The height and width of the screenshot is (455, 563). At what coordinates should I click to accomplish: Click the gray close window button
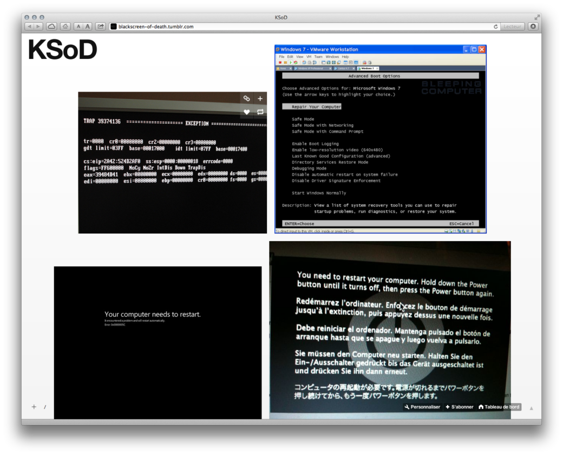[27, 17]
